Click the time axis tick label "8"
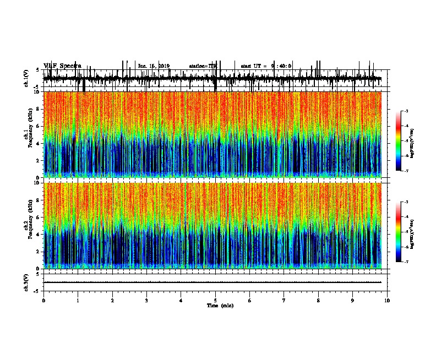The width and height of the screenshot is (436, 337). (318, 301)
